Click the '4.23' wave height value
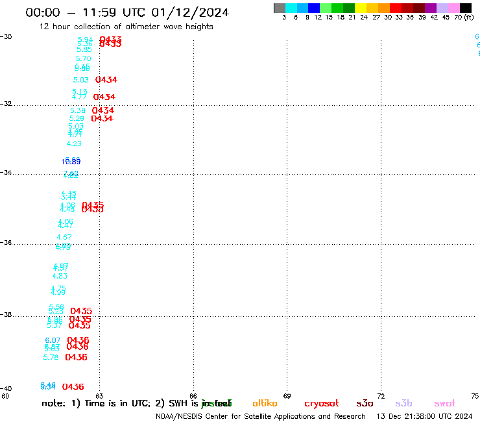 [x=74, y=143]
